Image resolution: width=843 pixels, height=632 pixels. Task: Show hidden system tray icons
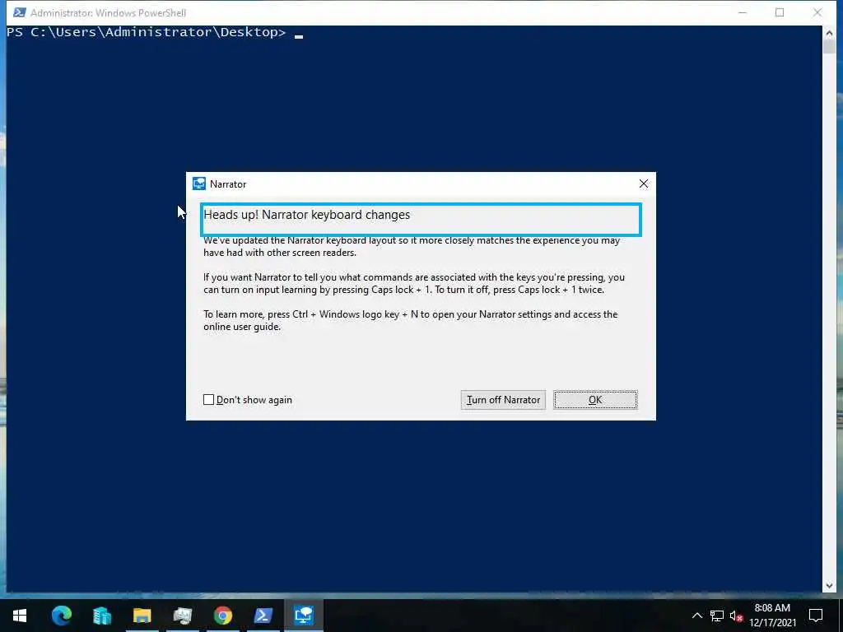696,616
